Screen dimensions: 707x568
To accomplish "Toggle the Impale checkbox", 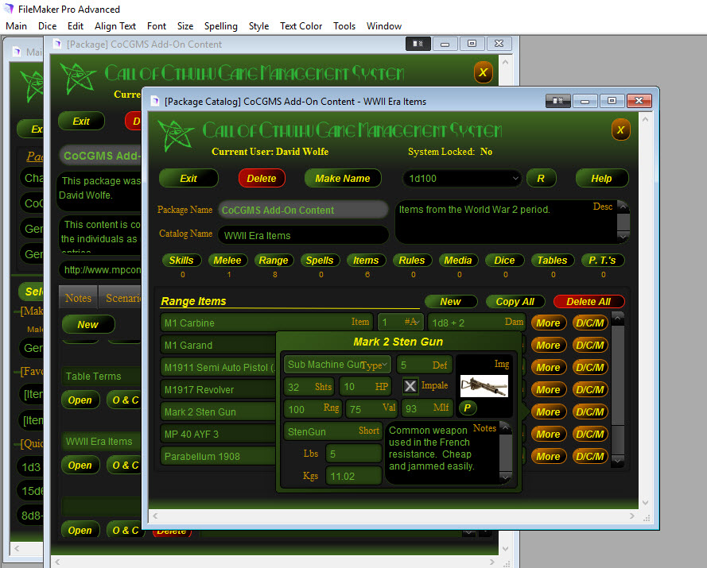I will 410,385.
